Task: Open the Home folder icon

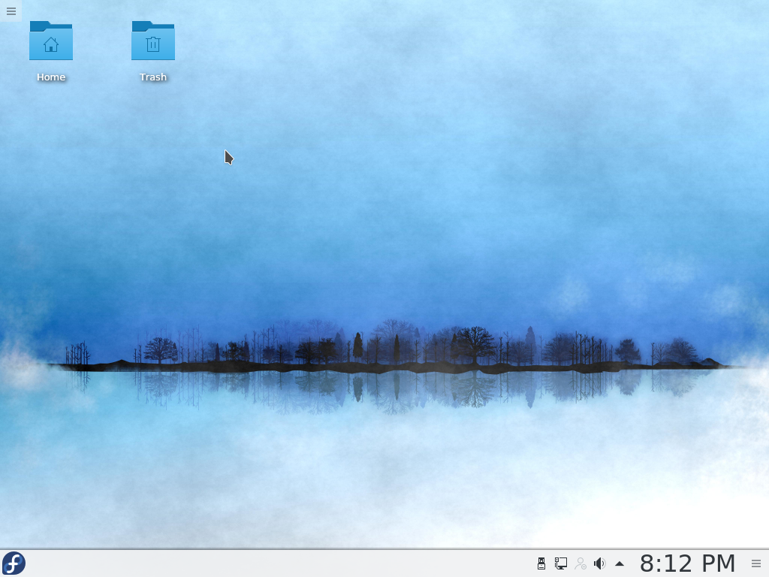Action: (x=51, y=41)
